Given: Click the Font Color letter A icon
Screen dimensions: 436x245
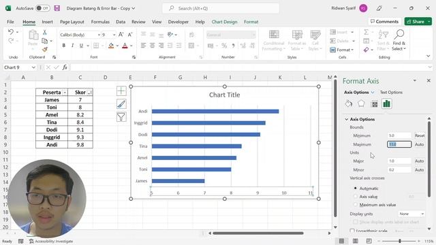Looking at the screenshot, I should (125, 46).
